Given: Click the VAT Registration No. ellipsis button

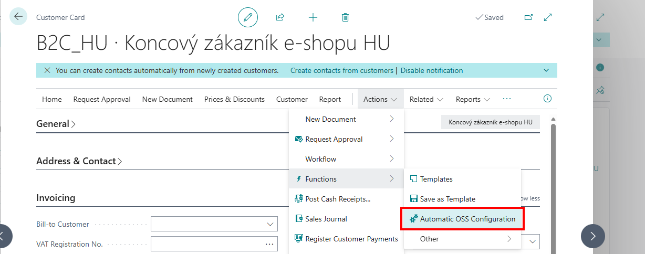Looking at the screenshot, I should (x=269, y=244).
